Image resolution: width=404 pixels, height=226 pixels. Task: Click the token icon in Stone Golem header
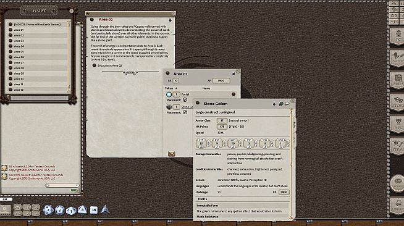pos(281,104)
